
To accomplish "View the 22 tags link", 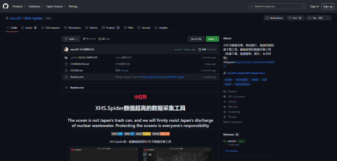I will point(104,39).
